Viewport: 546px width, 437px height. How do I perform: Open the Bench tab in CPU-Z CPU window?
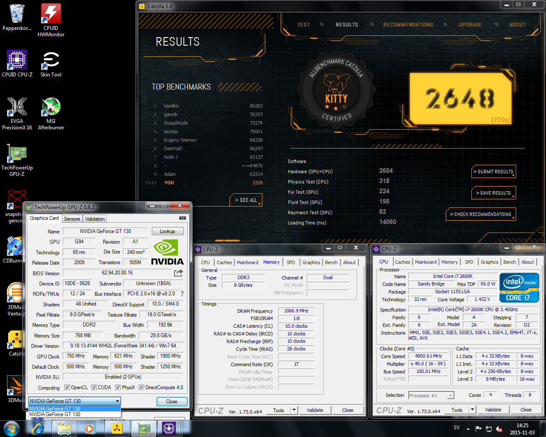510,262
